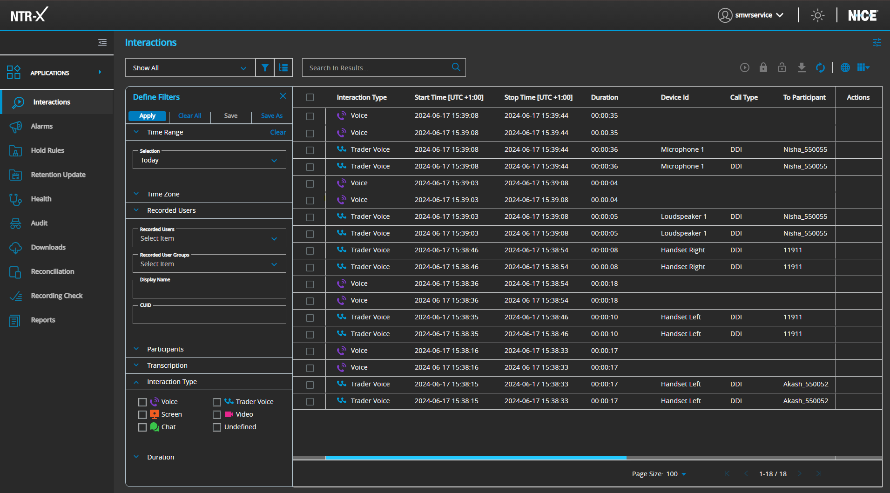Image resolution: width=890 pixels, height=493 pixels.
Task: Open the Recorded User Groups dropdown
Action: click(x=209, y=263)
